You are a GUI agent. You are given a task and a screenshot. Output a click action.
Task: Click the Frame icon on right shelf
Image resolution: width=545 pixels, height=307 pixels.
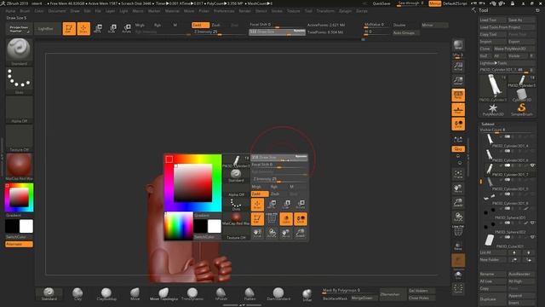pyautogui.click(x=458, y=174)
